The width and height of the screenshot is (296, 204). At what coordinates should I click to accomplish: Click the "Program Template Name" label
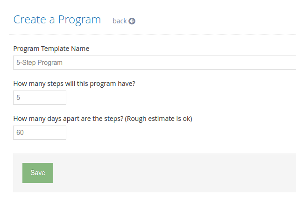pyautogui.click(x=51, y=49)
